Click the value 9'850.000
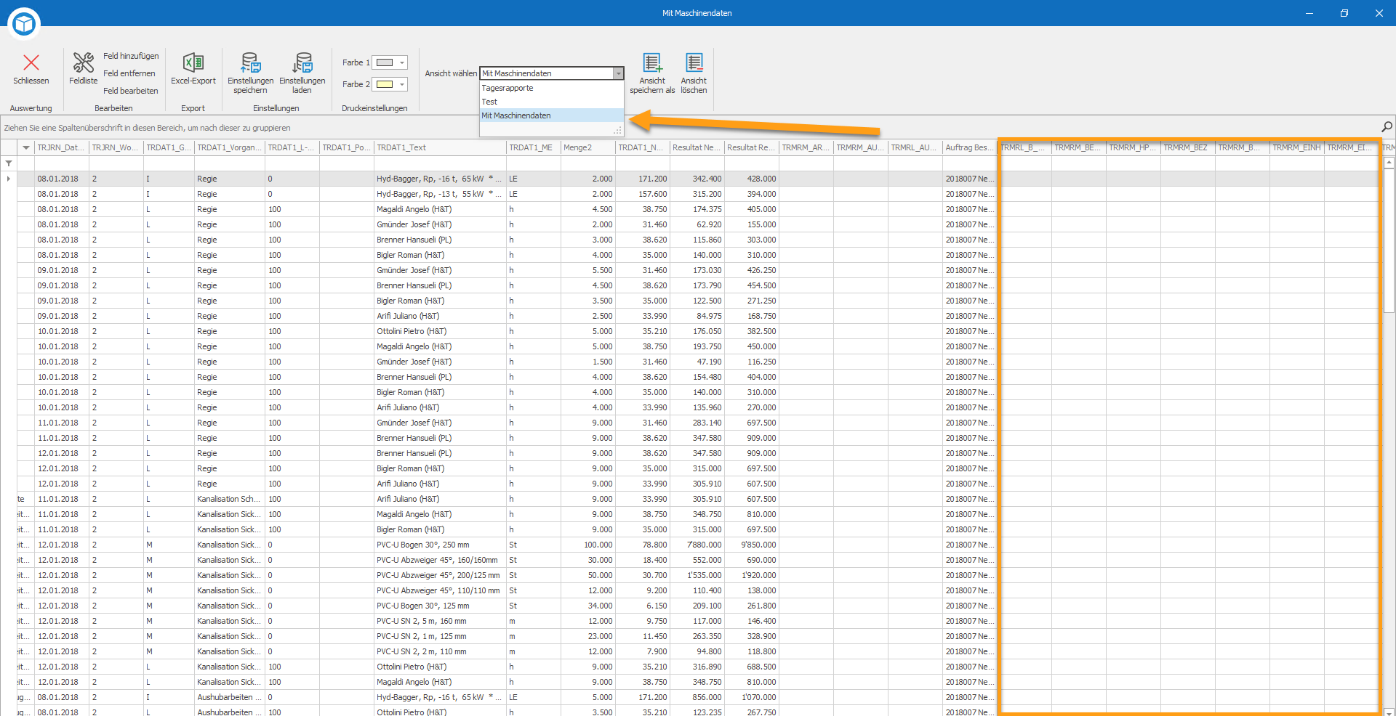 pyautogui.click(x=759, y=545)
